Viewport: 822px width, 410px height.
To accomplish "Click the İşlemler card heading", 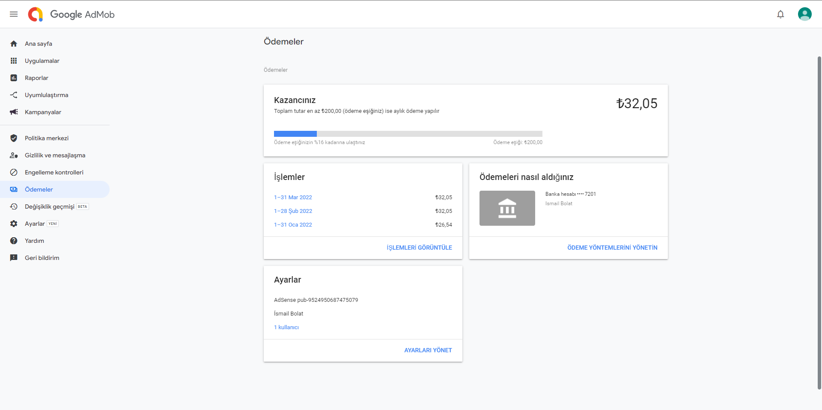I will click(289, 177).
